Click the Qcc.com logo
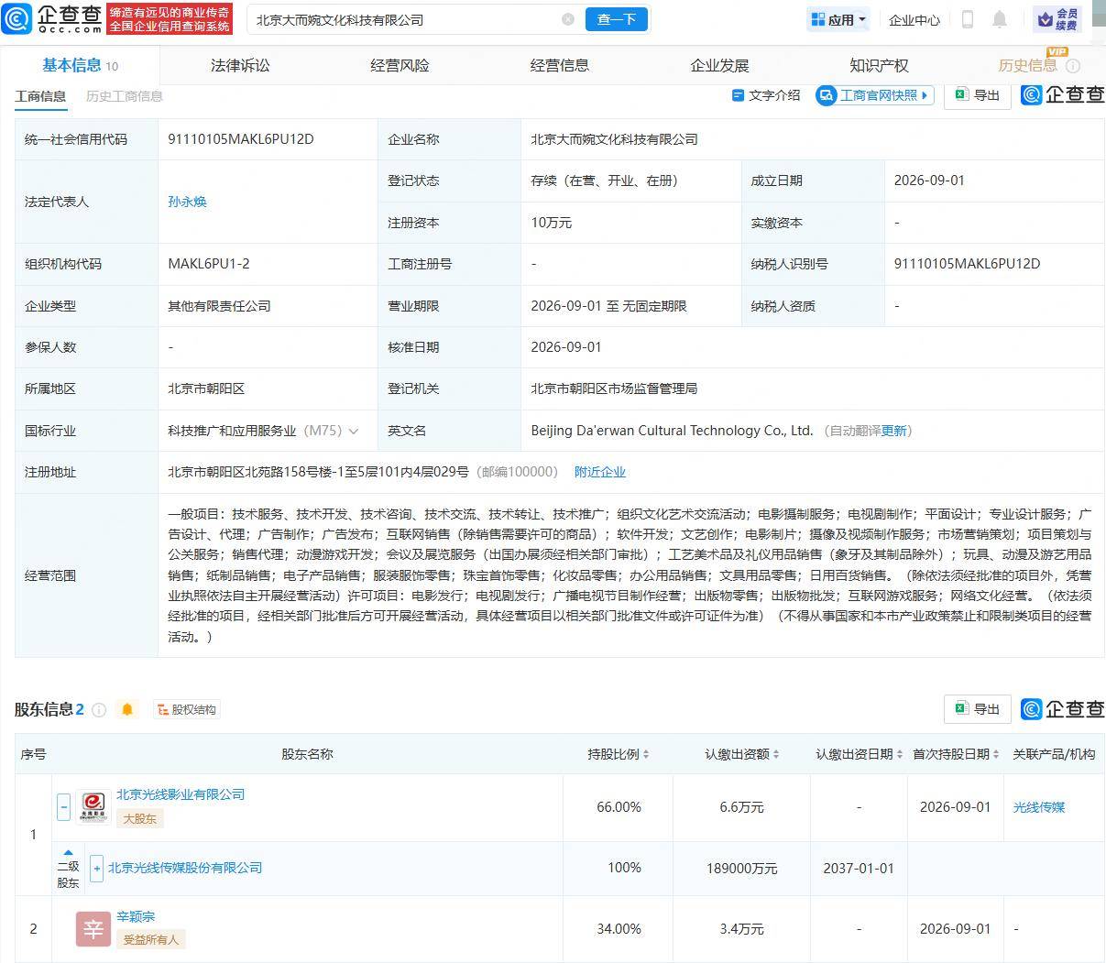Screen dimensions: 1106x963 [x=51, y=18]
